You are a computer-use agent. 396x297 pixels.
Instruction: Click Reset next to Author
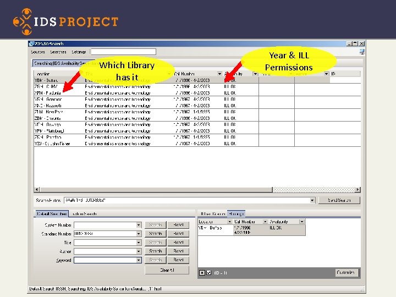pyautogui.click(x=178, y=251)
